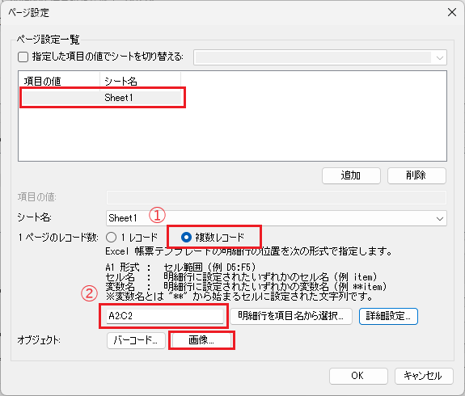Dismiss the dialog with キャンセル
Image resolution: width=465 pixels, height=396 pixels.
coord(424,376)
